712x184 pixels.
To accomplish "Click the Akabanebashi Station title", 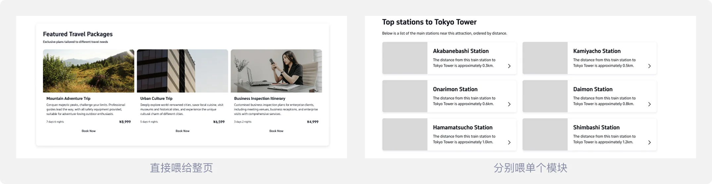I will (x=461, y=51).
